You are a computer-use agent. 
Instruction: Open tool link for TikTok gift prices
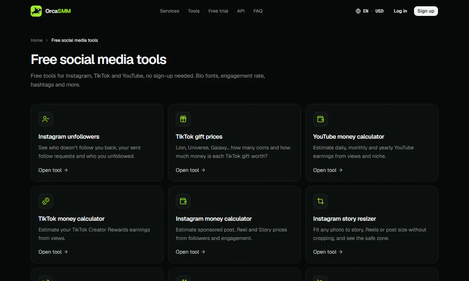[x=191, y=170]
